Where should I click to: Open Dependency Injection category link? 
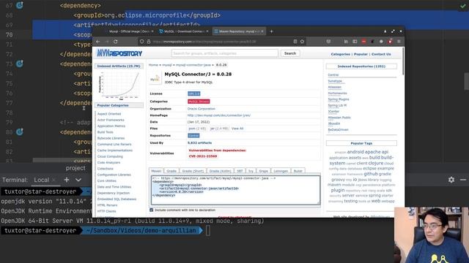click(x=114, y=193)
